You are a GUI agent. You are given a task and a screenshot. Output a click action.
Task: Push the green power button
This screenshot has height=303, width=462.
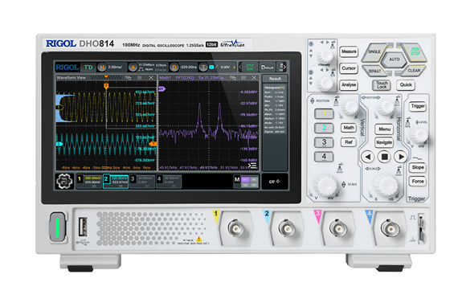[x=58, y=227]
